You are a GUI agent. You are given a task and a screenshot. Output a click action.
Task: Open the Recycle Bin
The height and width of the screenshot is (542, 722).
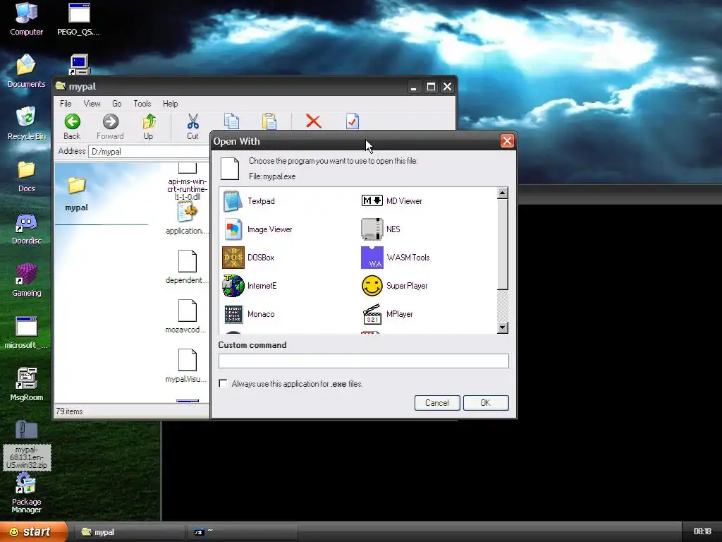click(26, 123)
